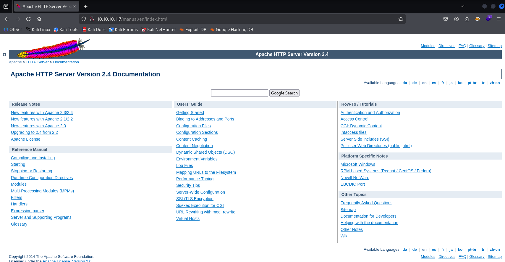Image resolution: width=505 pixels, height=262 pixels.
Task: Open the top FAQ navigation link
Action: point(462,46)
